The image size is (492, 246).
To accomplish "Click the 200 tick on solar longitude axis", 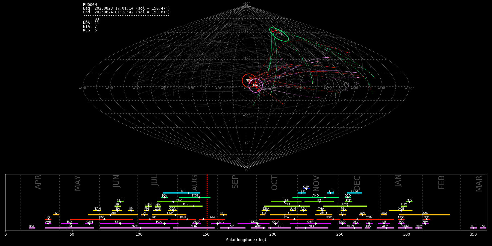I will point(273,234).
